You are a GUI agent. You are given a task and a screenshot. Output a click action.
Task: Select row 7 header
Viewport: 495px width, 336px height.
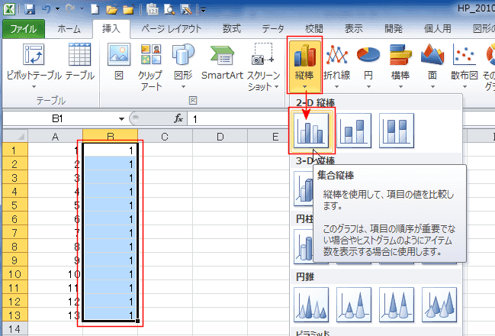(14, 233)
